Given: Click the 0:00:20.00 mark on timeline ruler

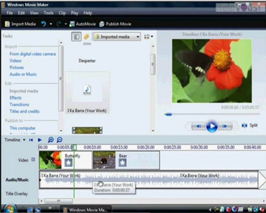Looking at the screenshot, I should coord(146,147).
